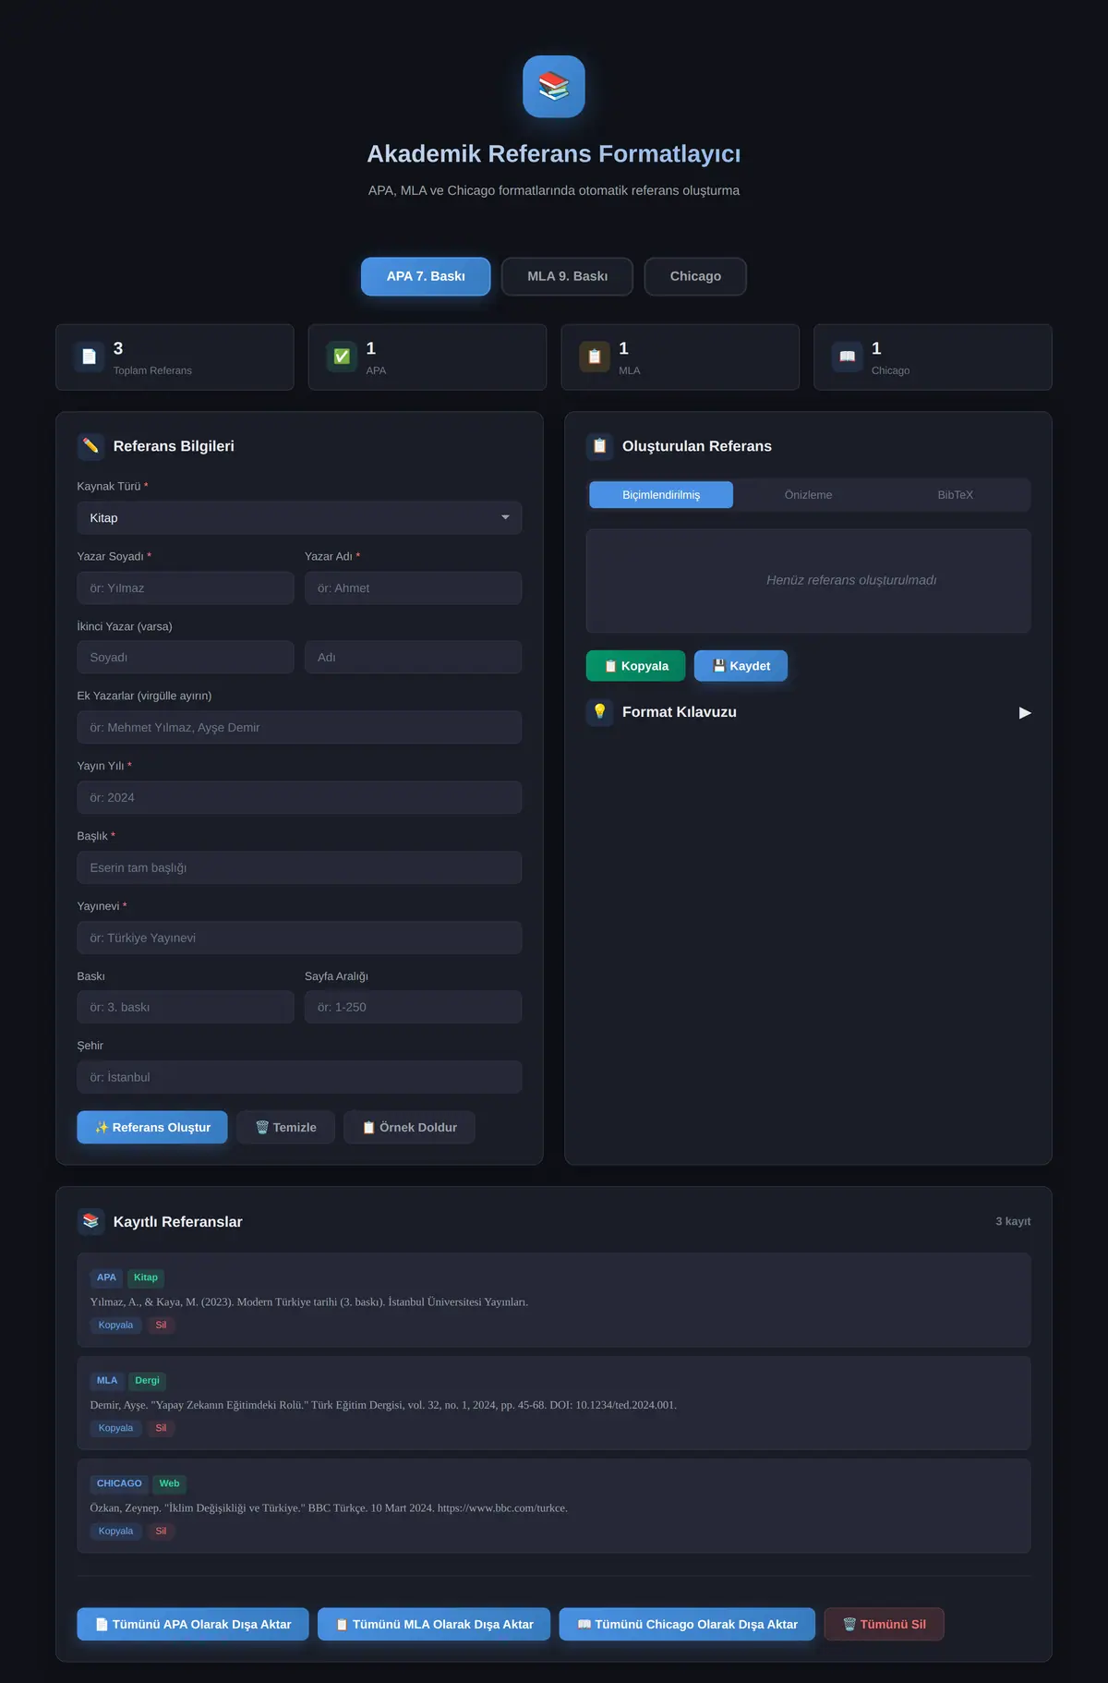The width and height of the screenshot is (1108, 1683).
Task: Select the Chicago format tab
Action: pyautogui.click(x=695, y=276)
